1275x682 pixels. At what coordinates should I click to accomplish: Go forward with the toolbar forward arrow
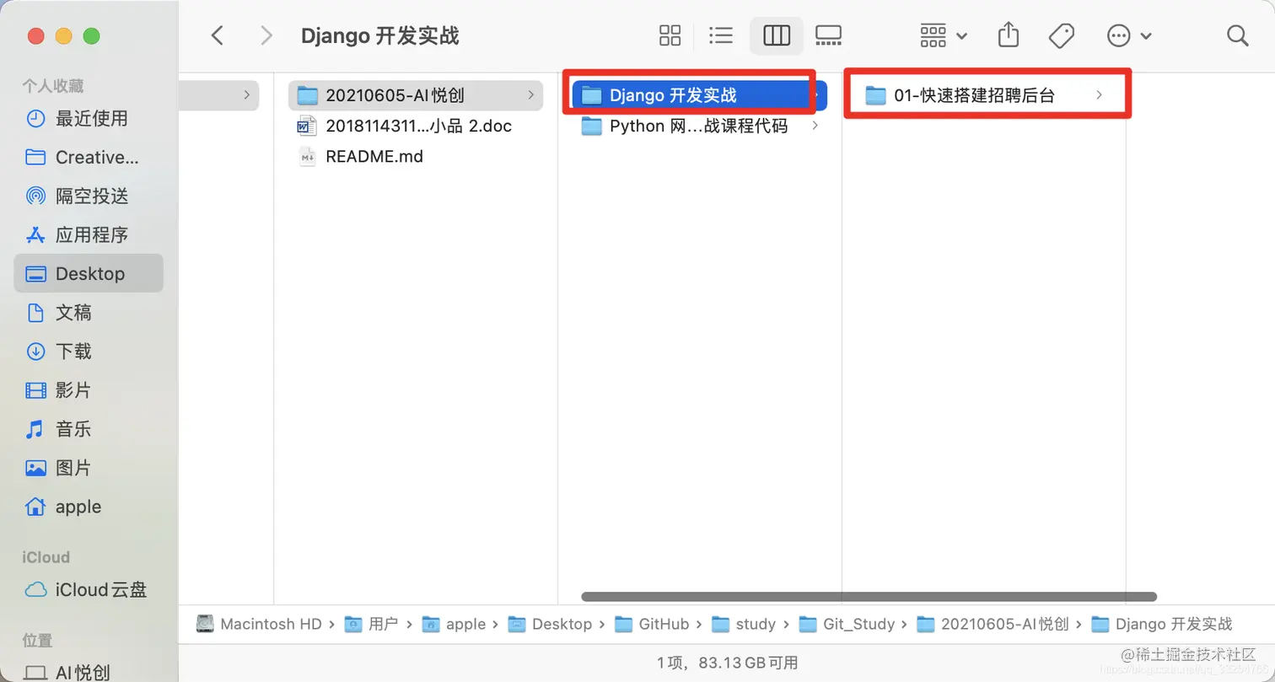(x=266, y=35)
